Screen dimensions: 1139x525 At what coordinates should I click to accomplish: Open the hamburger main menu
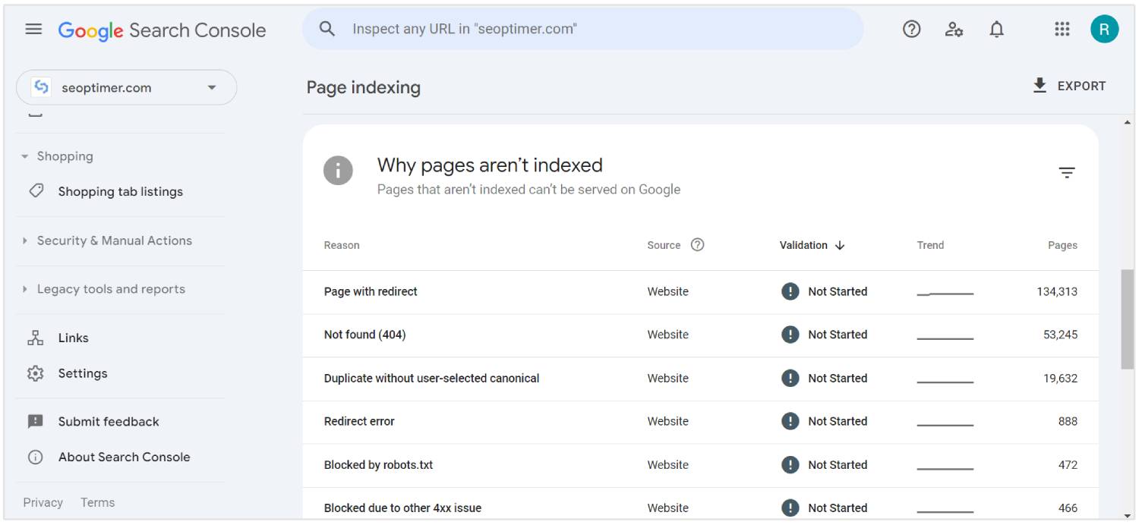click(x=33, y=30)
